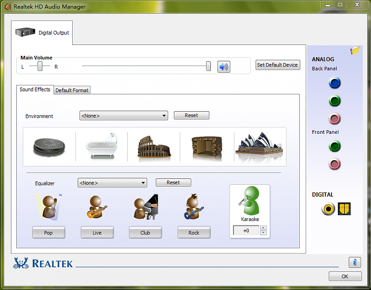Select the sewer pipe environment icon
Viewport: 371px width, 290px height.
[x=49, y=147]
